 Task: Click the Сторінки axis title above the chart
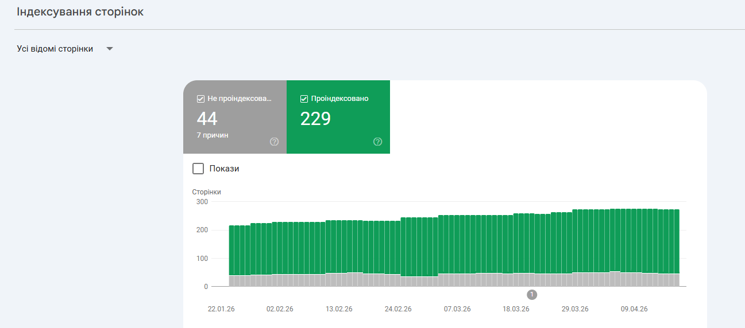[206, 192]
